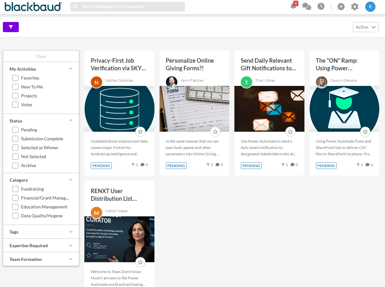Favorite the Personalize Online Giving Forms star

215,131
